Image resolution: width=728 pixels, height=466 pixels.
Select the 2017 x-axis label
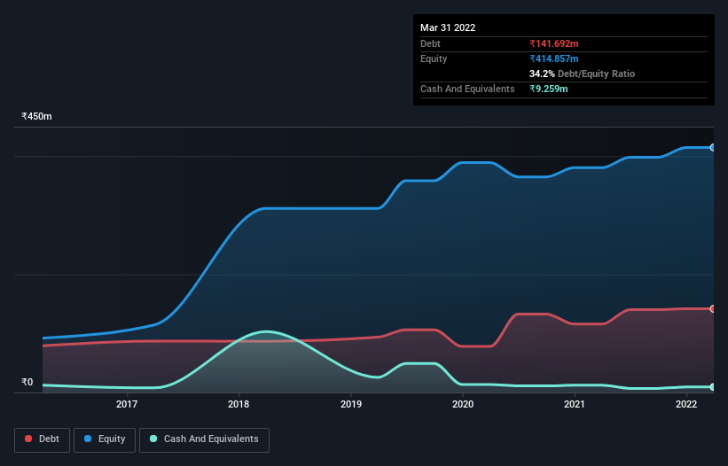click(127, 404)
